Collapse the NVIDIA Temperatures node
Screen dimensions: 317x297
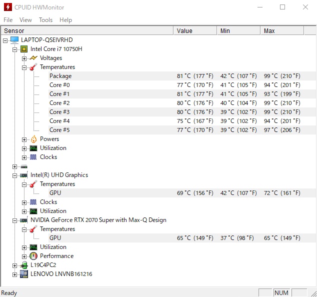click(24, 229)
